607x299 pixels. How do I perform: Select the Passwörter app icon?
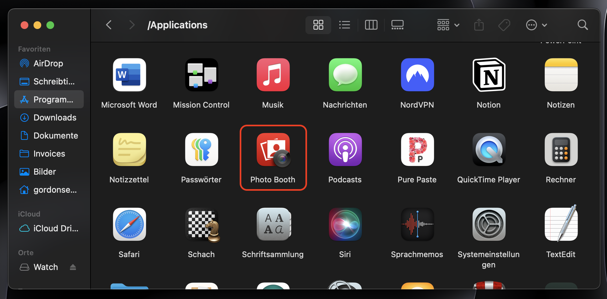201,149
